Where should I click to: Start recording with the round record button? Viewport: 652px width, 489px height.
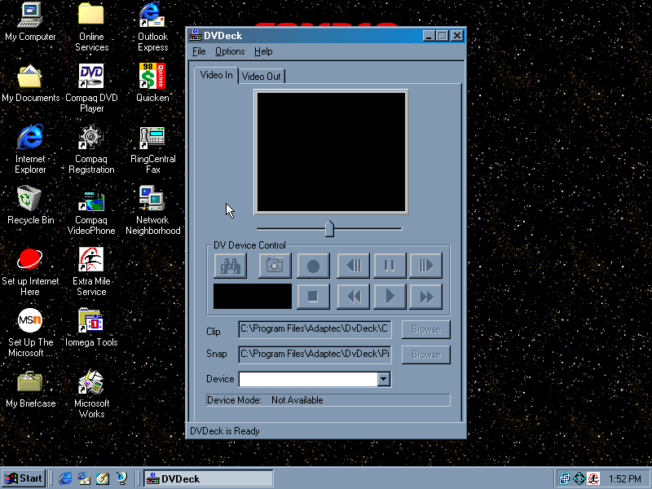coord(313,266)
